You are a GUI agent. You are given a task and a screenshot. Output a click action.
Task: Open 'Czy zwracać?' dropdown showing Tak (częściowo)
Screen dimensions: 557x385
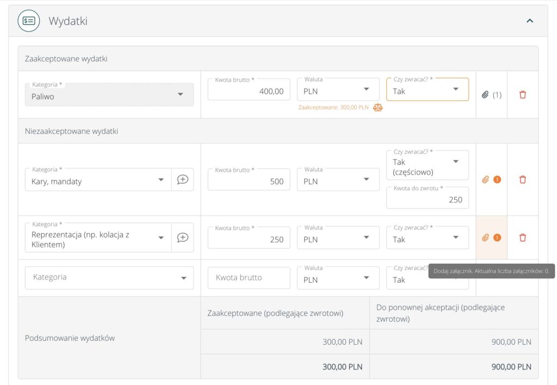(x=427, y=165)
